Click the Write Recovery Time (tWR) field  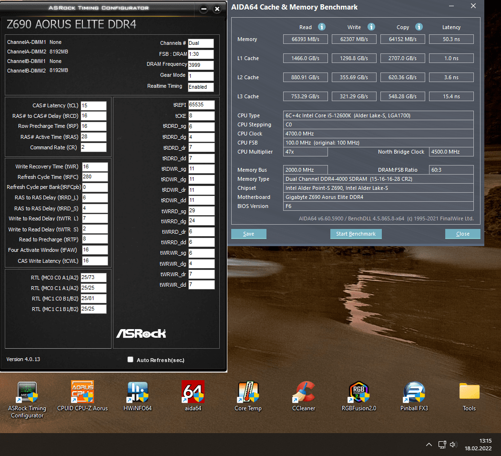pyautogui.click(x=95, y=166)
